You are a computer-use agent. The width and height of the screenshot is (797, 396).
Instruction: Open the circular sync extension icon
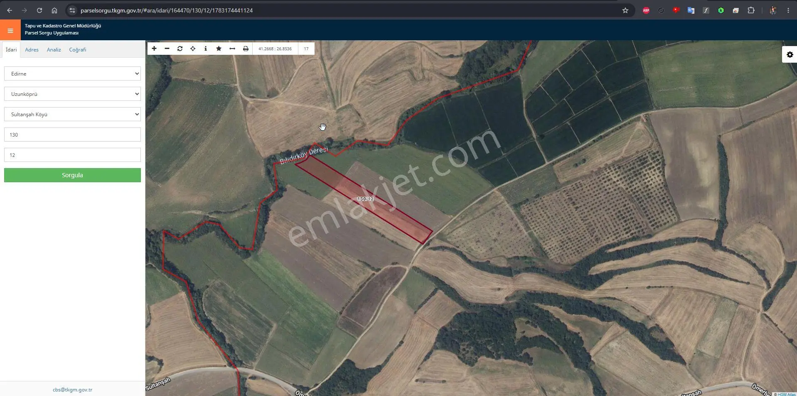point(661,10)
